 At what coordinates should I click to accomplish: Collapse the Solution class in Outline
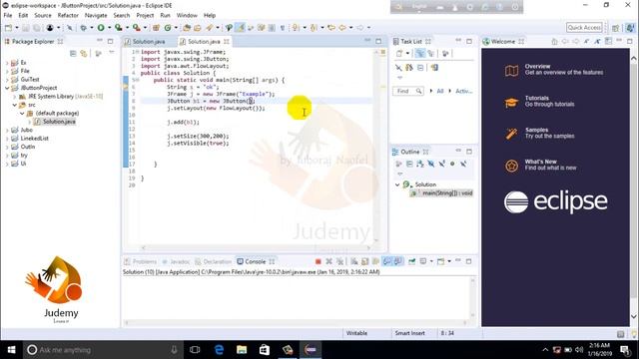[397, 184]
